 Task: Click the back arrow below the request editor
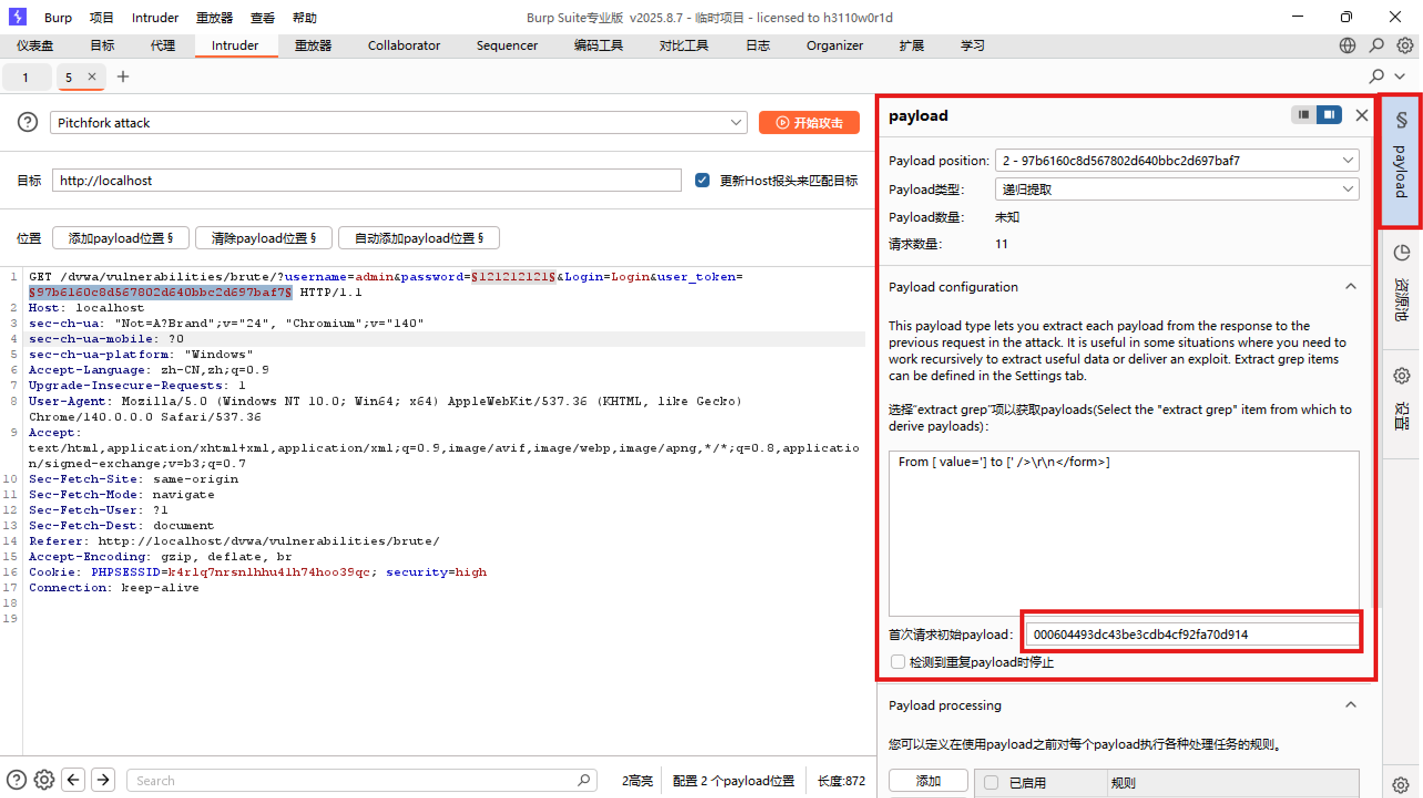(73, 780)
